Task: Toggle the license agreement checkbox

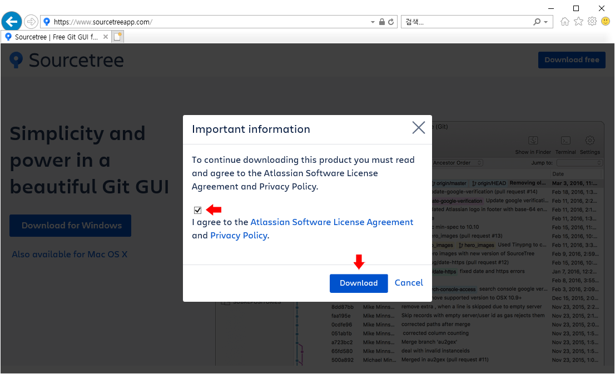Action: pos(198,210)
